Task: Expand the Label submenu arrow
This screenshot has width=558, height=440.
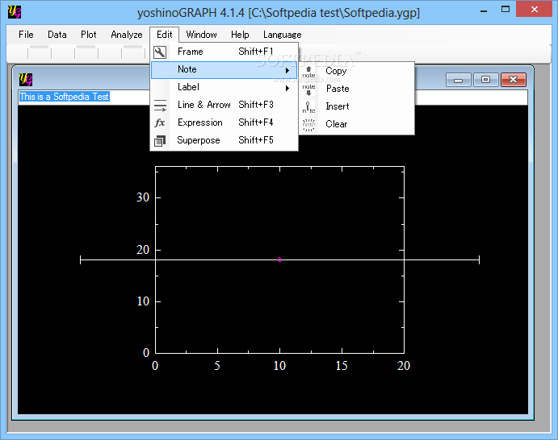Action: 287,88
